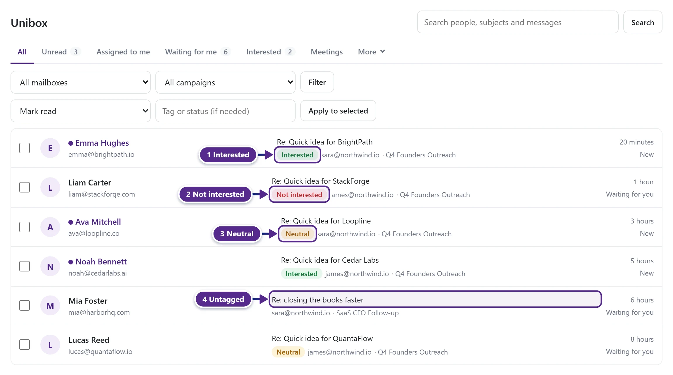Viewport: 673px width, 375px height.
Task: Click Apply to selected button
Action: click(338, 111)
